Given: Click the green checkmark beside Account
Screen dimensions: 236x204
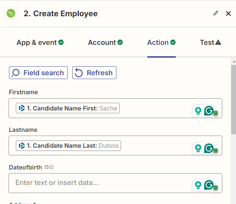Looking at the screenshot, I should point(120,42).
